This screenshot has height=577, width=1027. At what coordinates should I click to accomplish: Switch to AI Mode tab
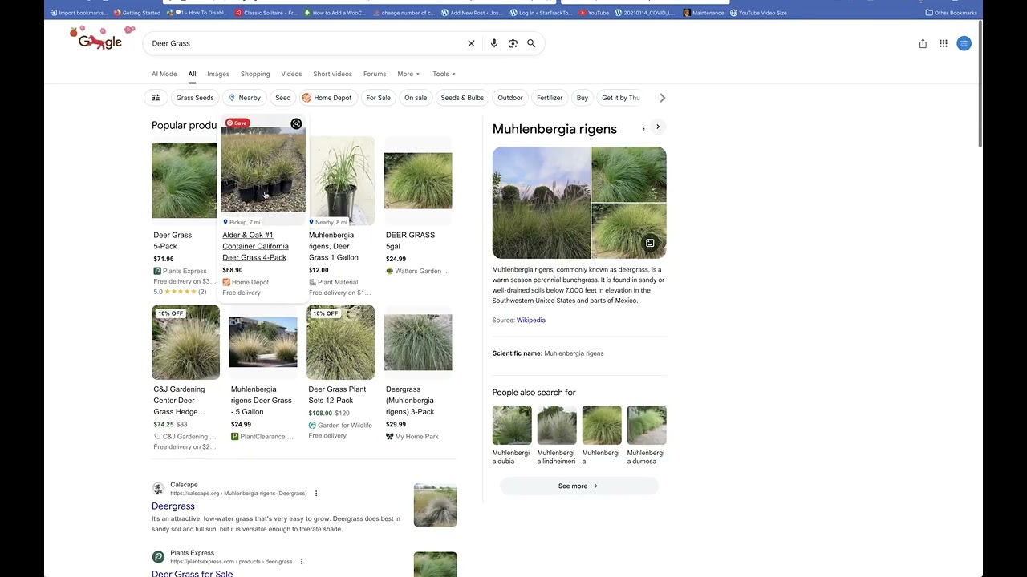point(164,74)
